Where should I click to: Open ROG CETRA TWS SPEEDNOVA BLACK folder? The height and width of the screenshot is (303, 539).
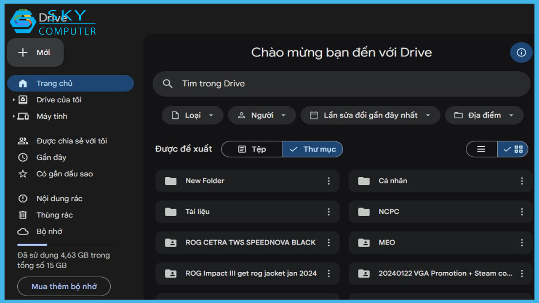[x=248, y=242]
